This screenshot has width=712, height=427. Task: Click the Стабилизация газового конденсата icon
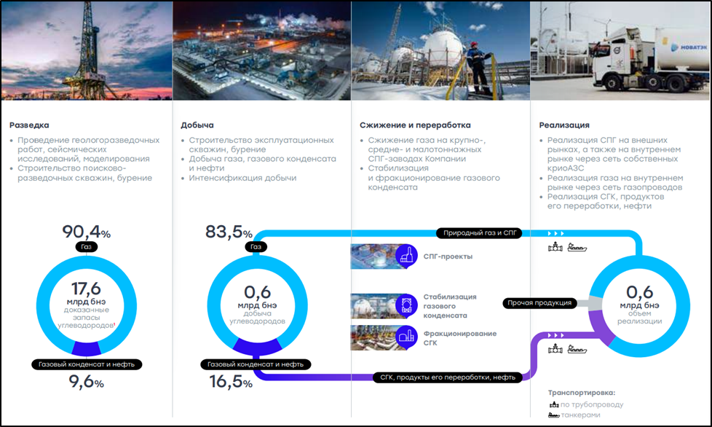[406, 305]
